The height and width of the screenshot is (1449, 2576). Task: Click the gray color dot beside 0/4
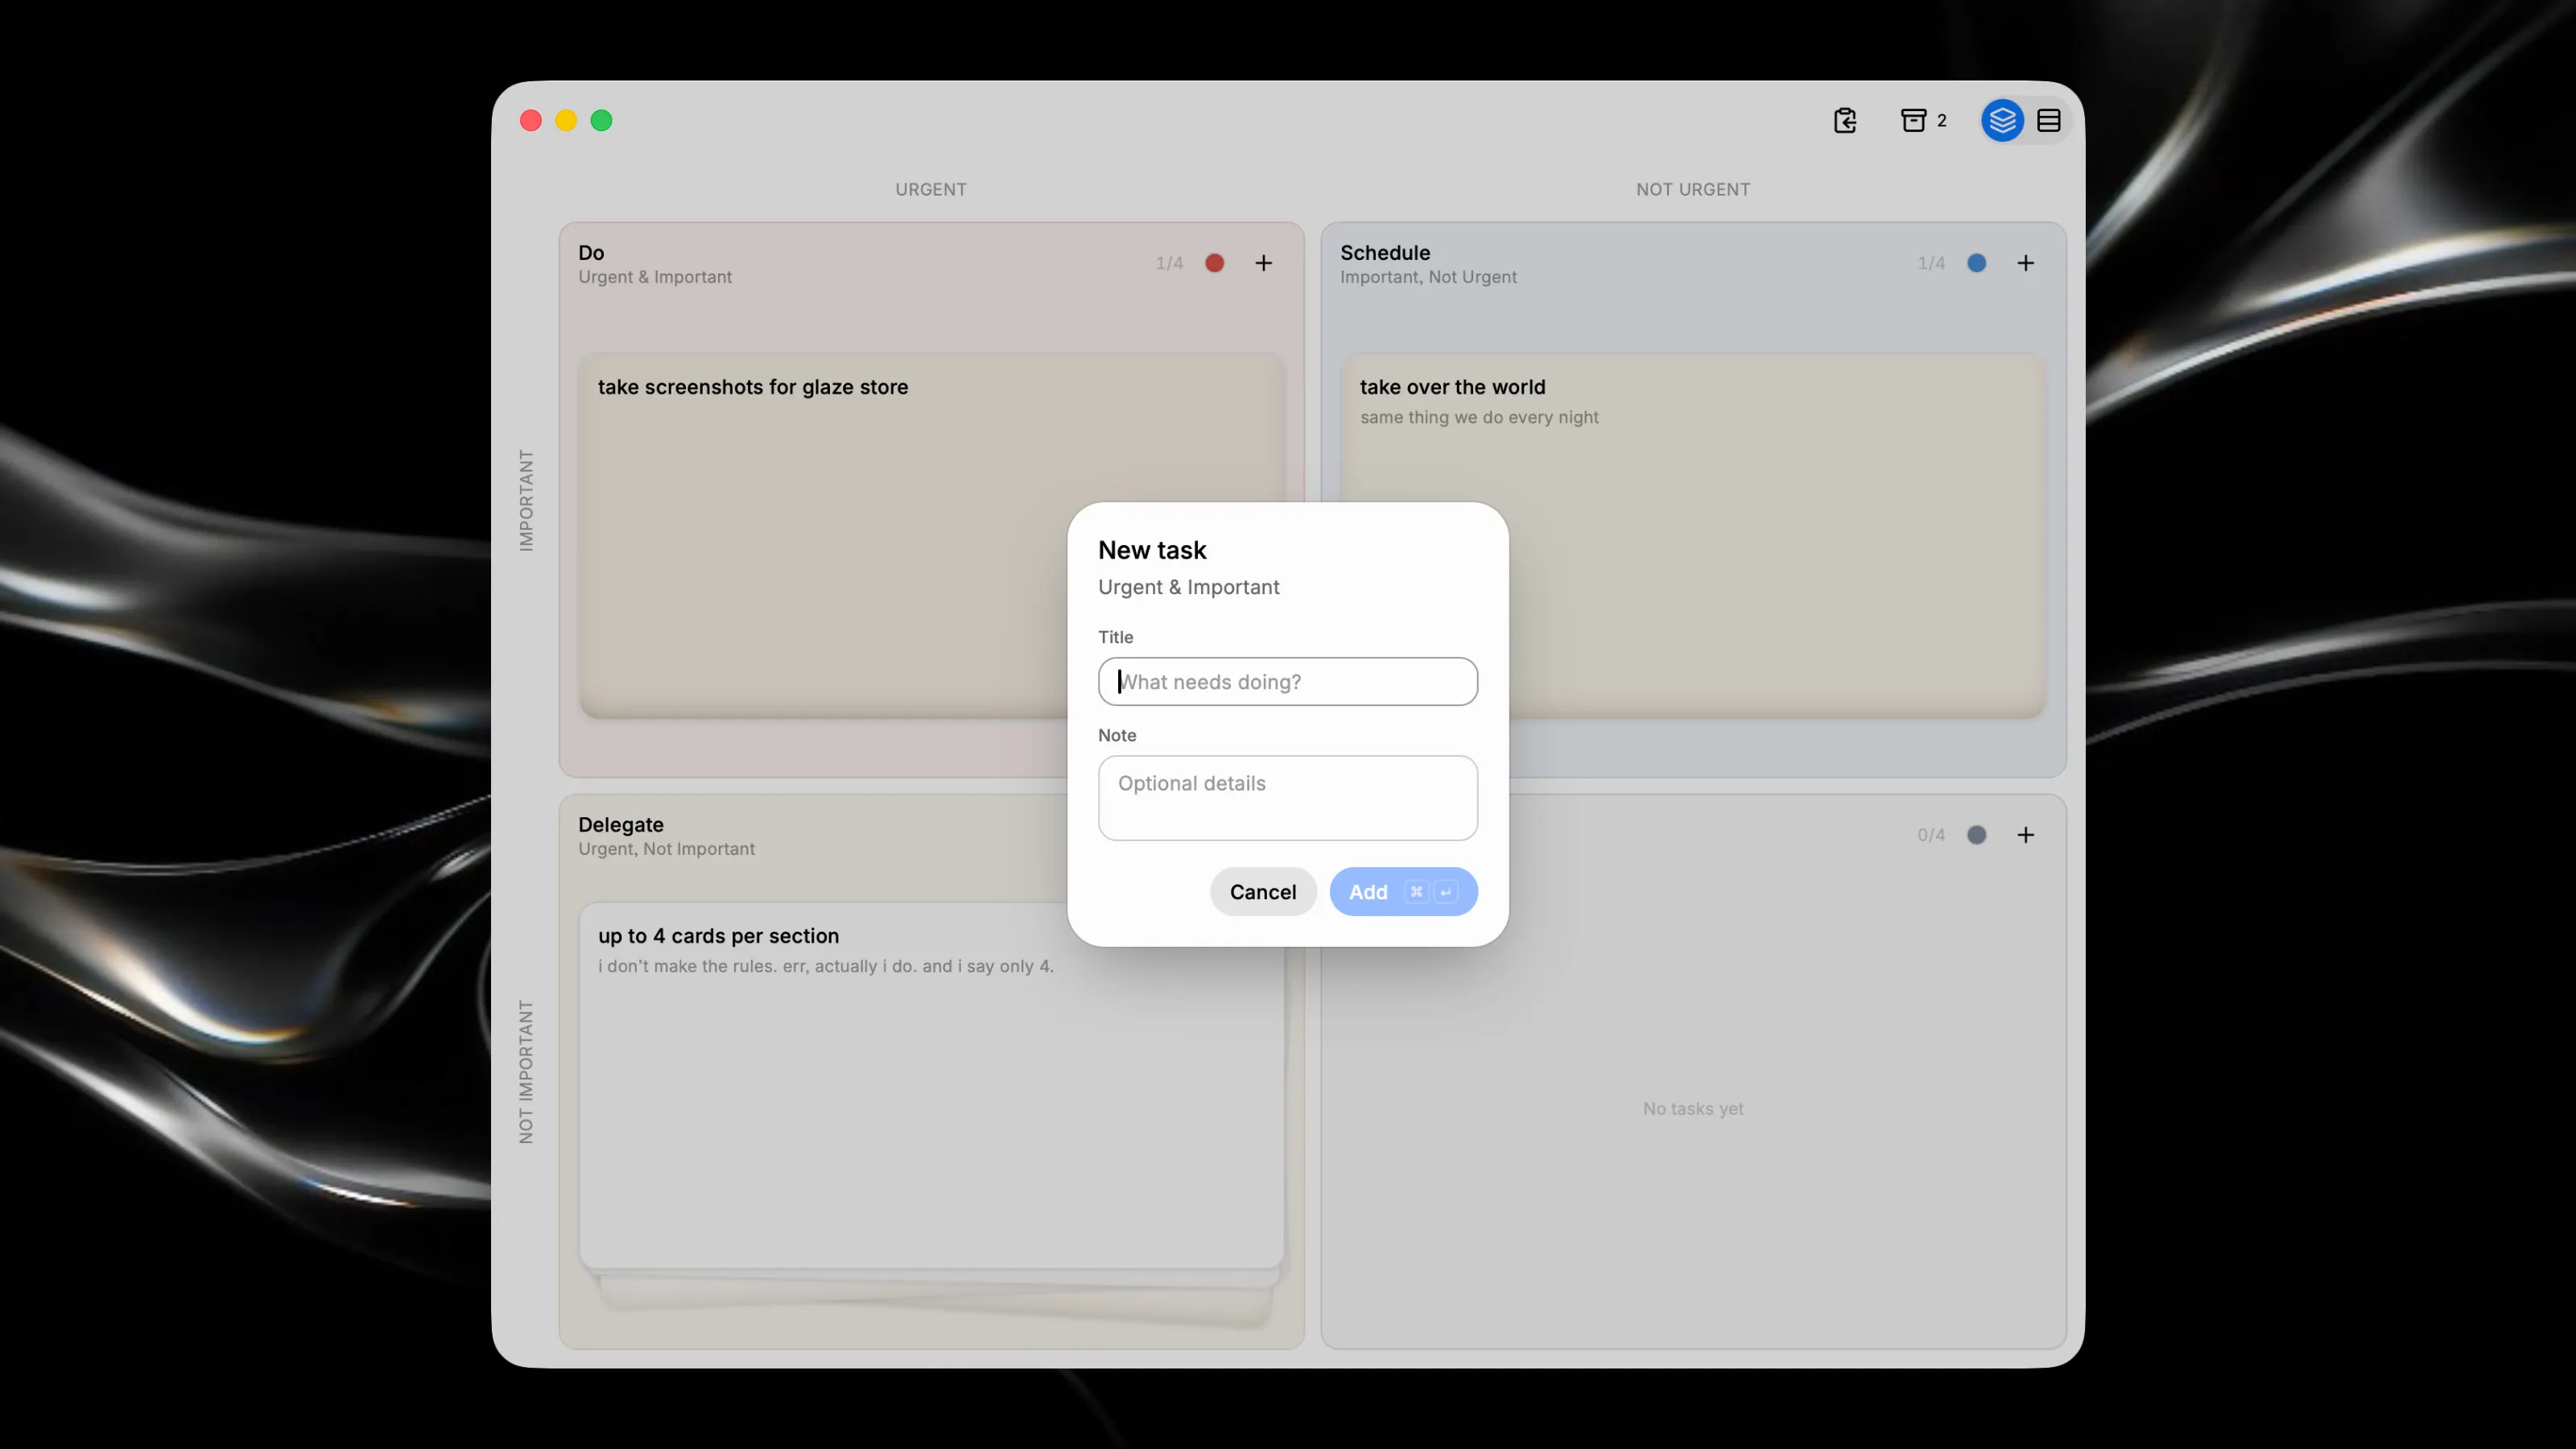point(1976,835)
